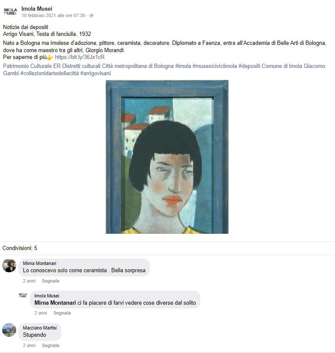Screen dimensions: 335x353
Task: Open Patrimonio Culturale ER page link
Action: (x=32, y=66)
